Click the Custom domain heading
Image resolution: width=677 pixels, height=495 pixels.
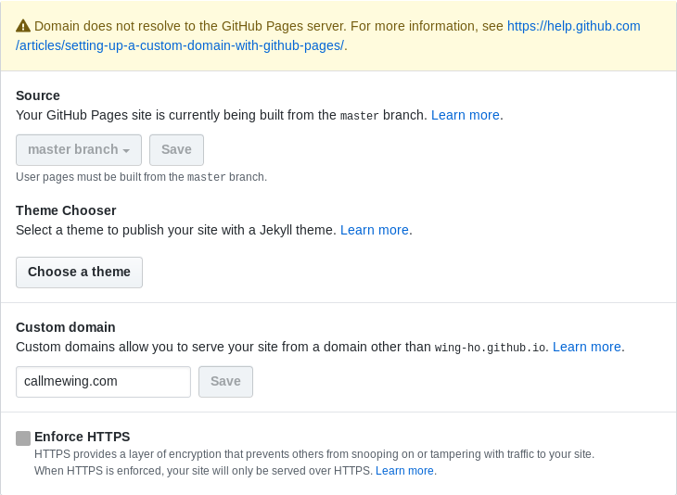pos(66,327)
